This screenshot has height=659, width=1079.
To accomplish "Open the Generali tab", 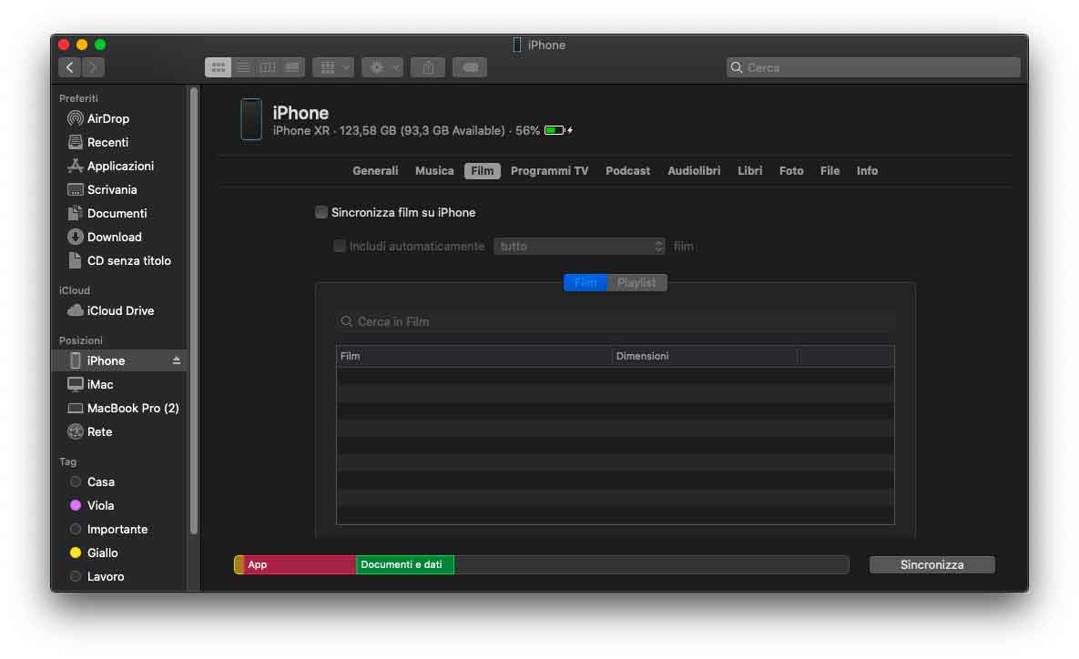I will (x=375, y=171).
